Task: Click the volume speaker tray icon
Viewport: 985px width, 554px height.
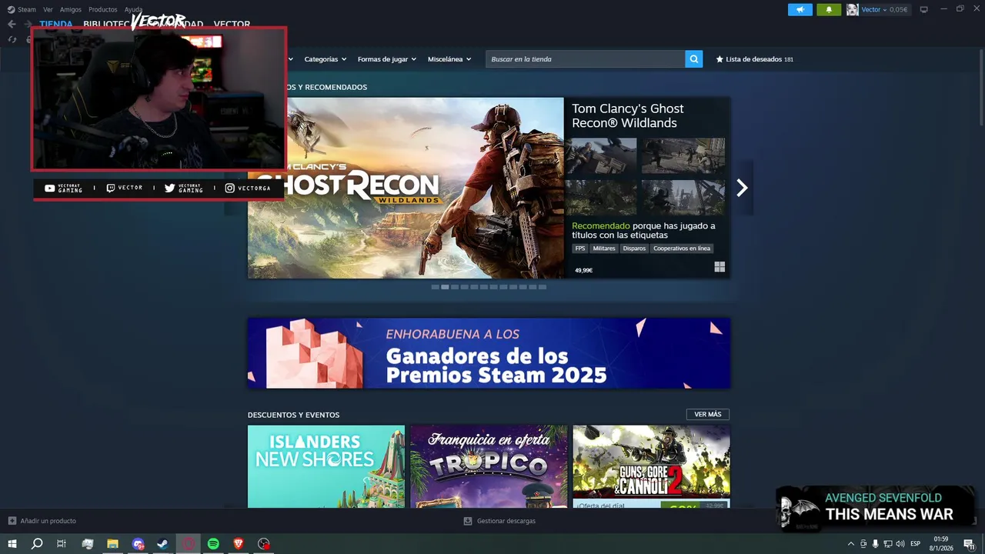Action: tap(900, 544)
